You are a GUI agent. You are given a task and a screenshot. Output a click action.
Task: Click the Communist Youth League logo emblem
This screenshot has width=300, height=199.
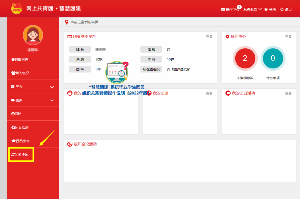17,8
